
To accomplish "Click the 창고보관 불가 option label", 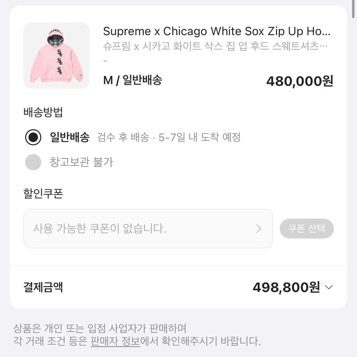I will (81, 162).
